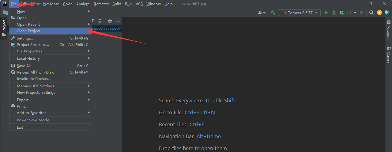Open the File menu in menu bar
Viewport: 392px width, 152px height.
tap(14, 4)
